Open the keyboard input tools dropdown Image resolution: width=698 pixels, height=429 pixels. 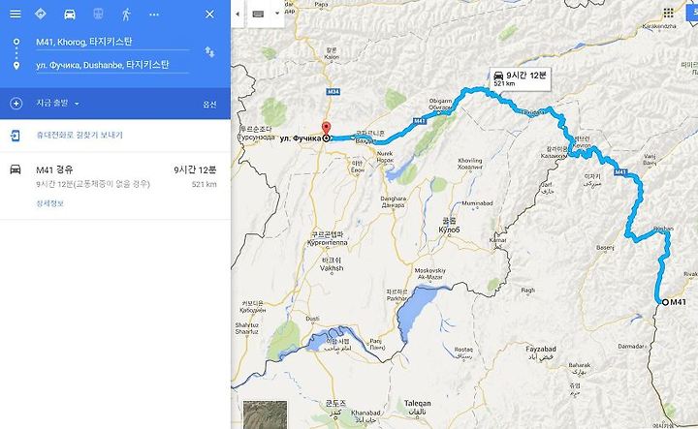coord(266,14)
